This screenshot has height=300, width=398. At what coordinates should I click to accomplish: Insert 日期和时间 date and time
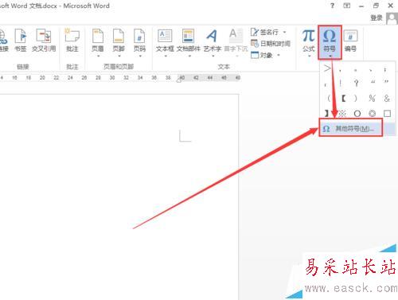coord(271,43)
